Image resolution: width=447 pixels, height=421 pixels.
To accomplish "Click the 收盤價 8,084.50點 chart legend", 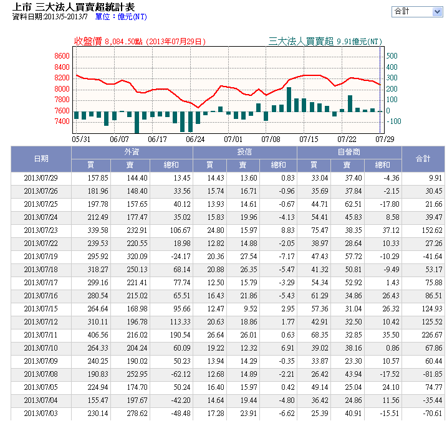I will point(140,42).
